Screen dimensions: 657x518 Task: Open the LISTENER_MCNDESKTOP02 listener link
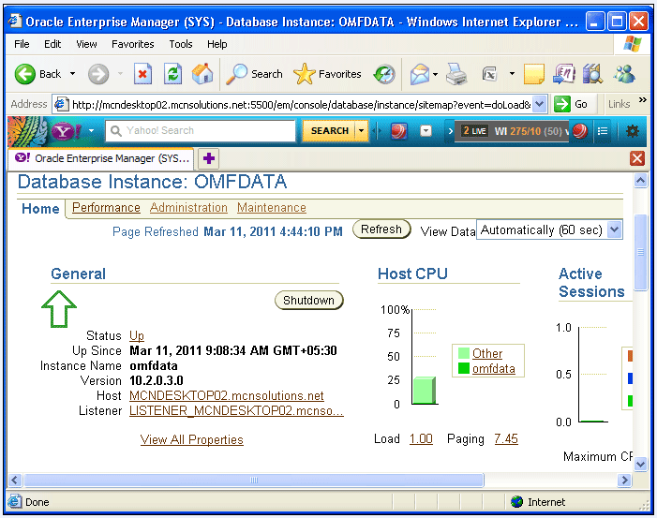(236, 411)
